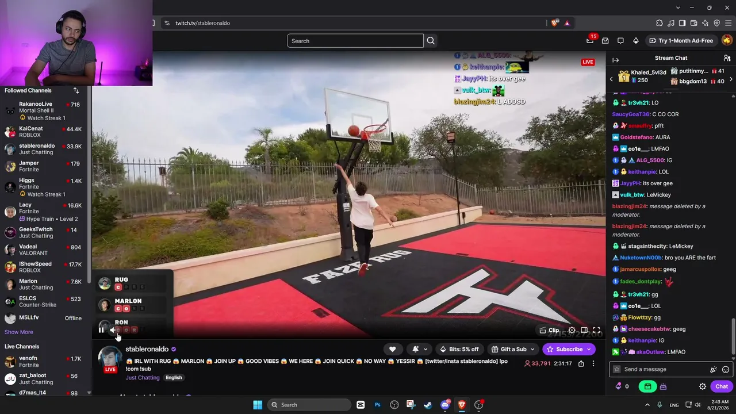This screenshot has height=414, width=736.
Task: Click the English language tag
Action: pyautogui.click(x=174, y=378)
